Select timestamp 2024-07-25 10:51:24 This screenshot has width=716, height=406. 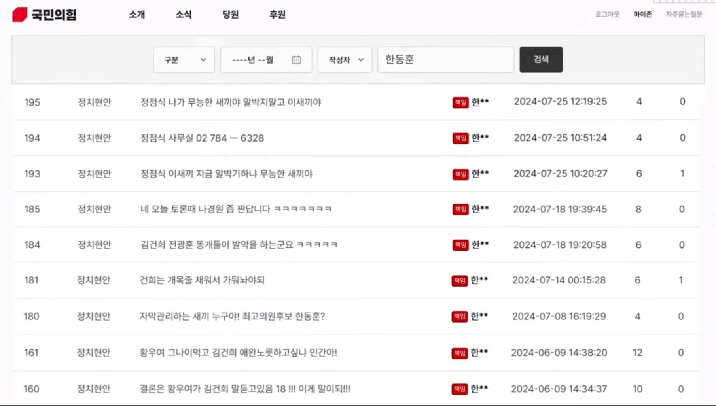[561, 138]
